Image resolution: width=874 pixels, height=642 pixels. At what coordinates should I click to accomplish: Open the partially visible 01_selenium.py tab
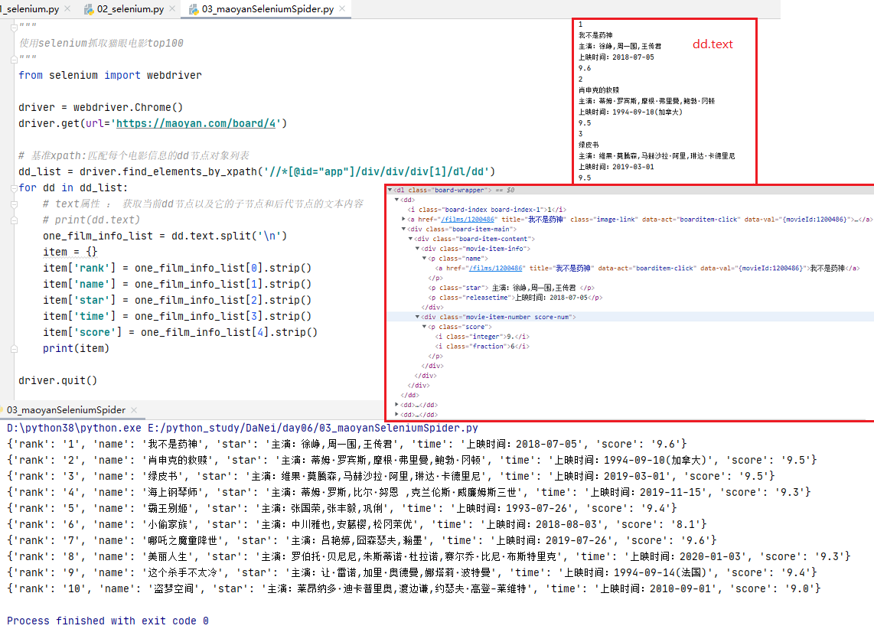(x=29, y=9)
